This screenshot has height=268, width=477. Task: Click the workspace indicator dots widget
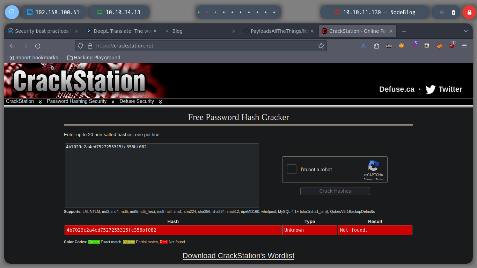tap(238, 12)
